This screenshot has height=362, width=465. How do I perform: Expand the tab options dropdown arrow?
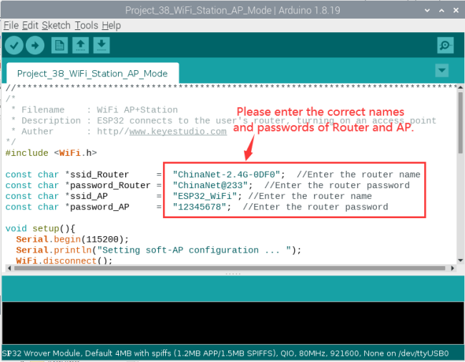[x=441, y=71]
